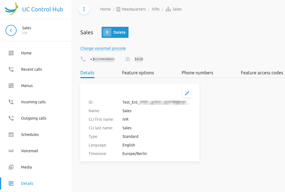This screenshot has width=285, height=192.
Task: Click the back arrow next to Sales IVR
Action: pos(11,30)
